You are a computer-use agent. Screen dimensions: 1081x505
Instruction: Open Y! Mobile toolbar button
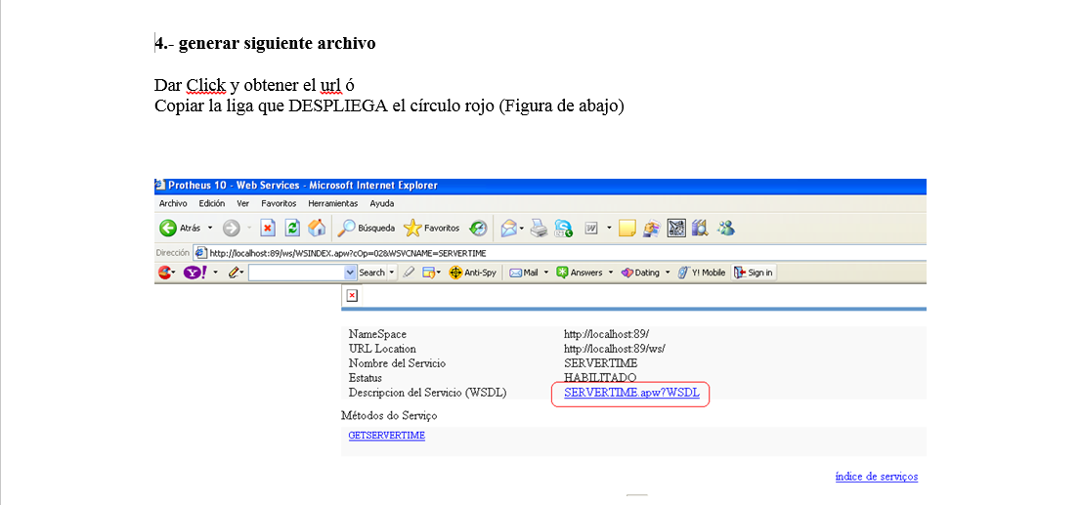(702, 273)
